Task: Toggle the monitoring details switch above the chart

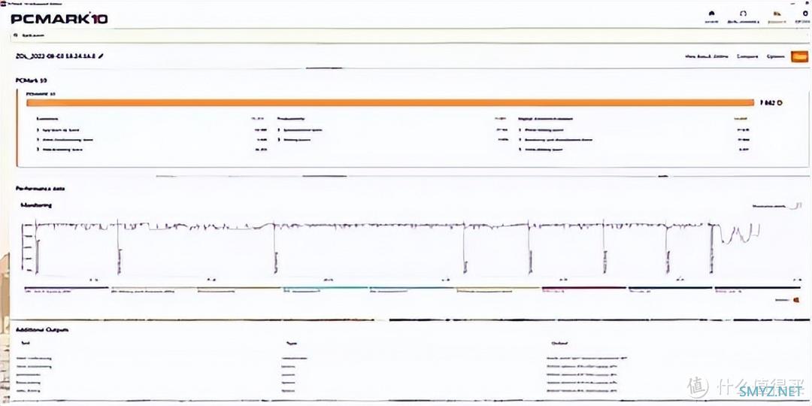Action: click(795, 206)
